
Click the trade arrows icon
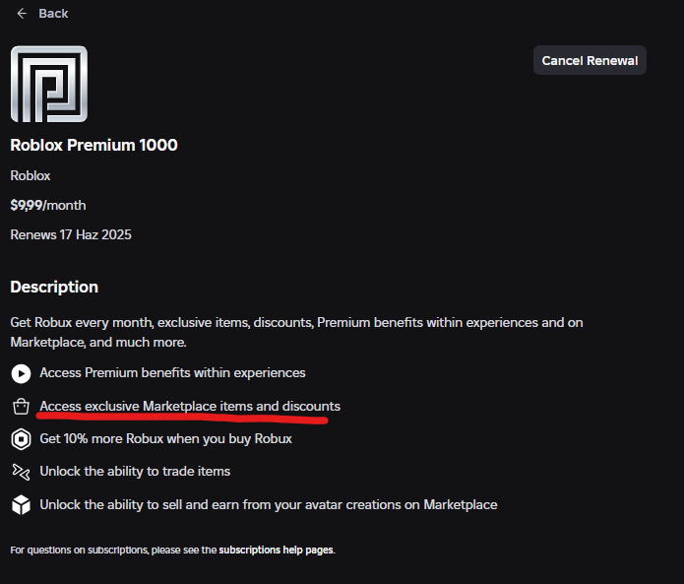pyautogui.click(x=21, y=472)
